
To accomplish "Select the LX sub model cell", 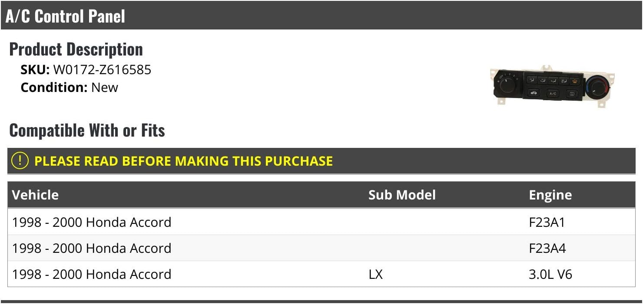I will [376, 274].
